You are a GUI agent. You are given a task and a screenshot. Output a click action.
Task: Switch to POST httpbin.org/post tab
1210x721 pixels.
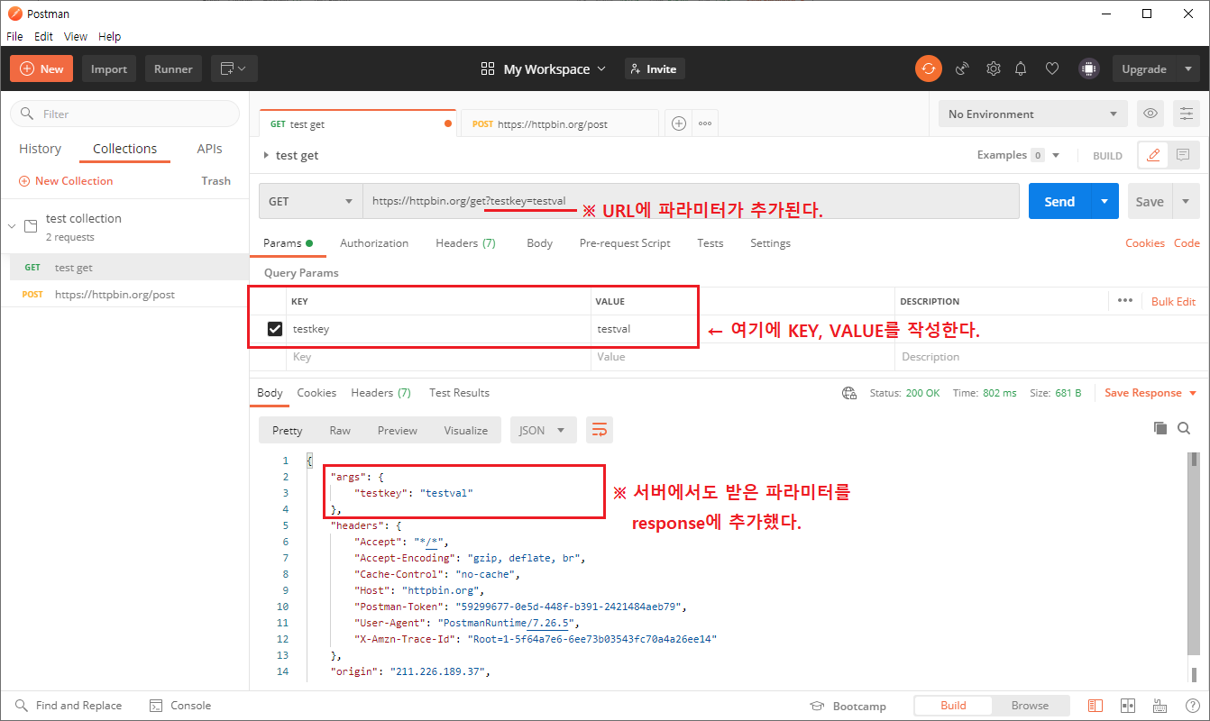(560, 123)
